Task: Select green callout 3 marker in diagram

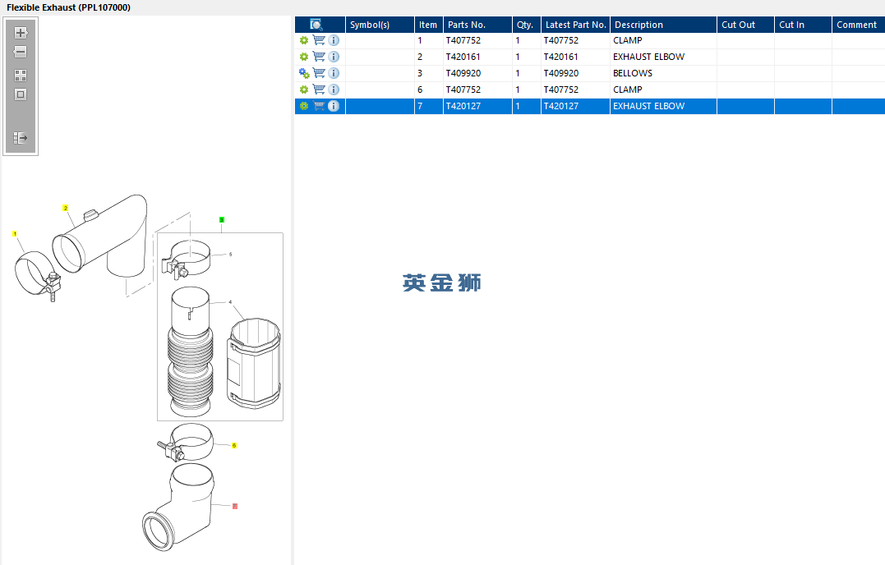Action: pyautogui.click(x=222, y=220)
